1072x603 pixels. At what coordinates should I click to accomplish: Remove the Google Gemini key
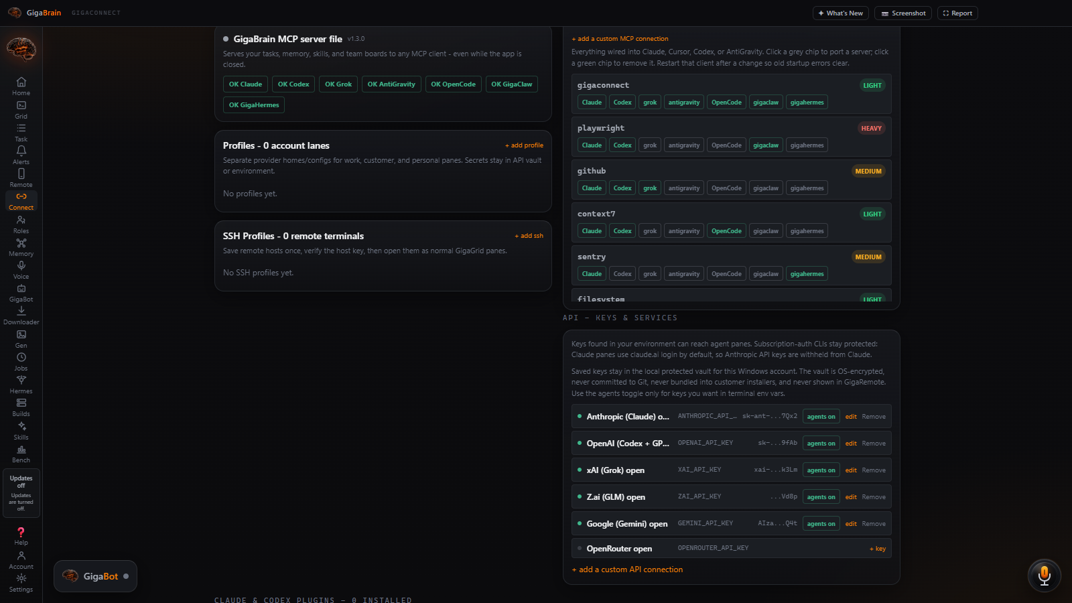tap(874, 524)
